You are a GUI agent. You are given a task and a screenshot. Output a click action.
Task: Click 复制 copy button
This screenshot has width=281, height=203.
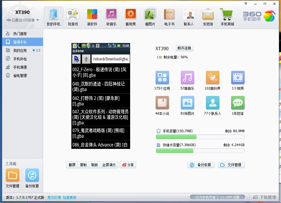tap(83, 165)
